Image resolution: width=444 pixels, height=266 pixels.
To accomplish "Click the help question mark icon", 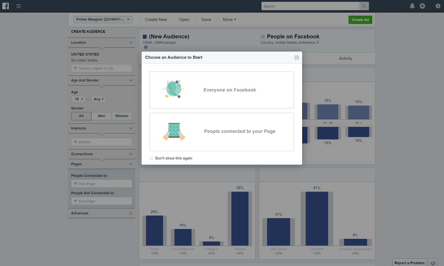I will tap(438, 6).
